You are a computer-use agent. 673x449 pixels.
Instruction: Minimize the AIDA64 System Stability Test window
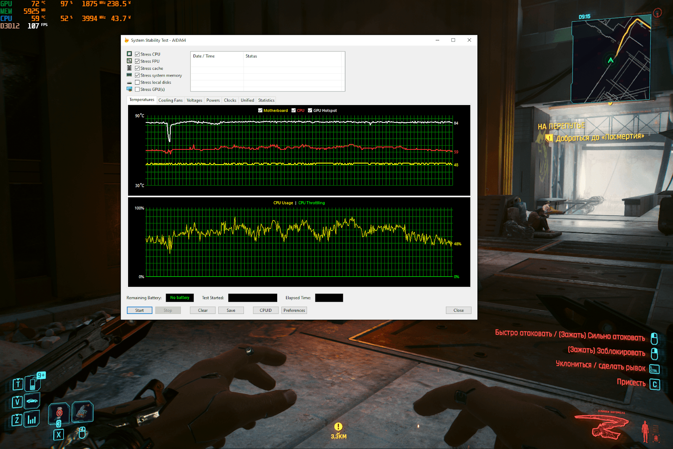(x=437, y=40)
